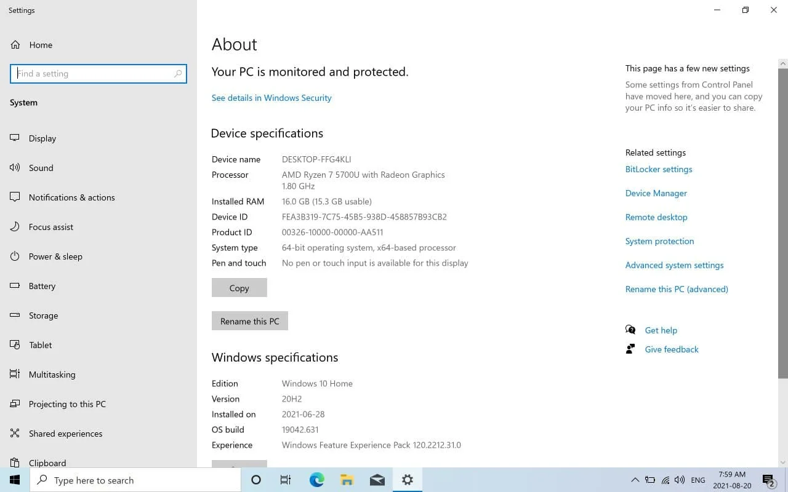
Task: Click the Edition value Windows 10 Home
Action: point(318,384)
